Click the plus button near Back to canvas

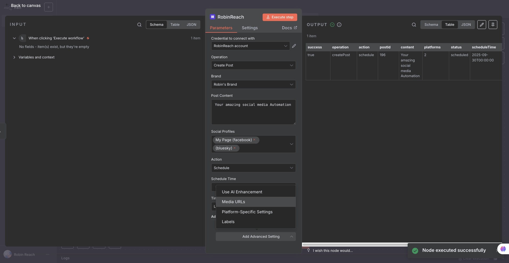point(48,7)
